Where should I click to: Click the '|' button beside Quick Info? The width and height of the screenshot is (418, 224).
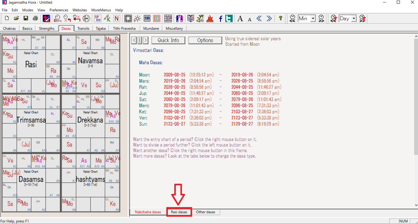click(x=140, y=40)
